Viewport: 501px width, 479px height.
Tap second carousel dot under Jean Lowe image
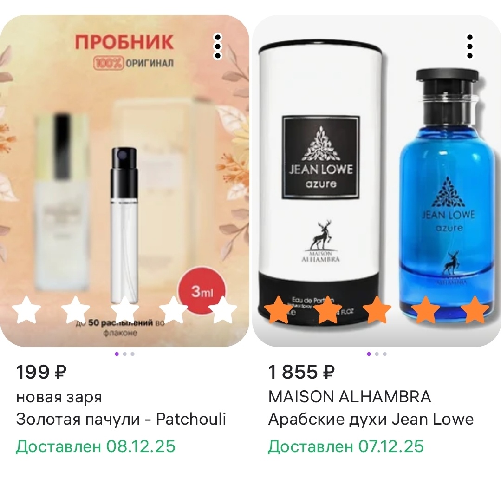pyautogui.click(x=377, y=354)
